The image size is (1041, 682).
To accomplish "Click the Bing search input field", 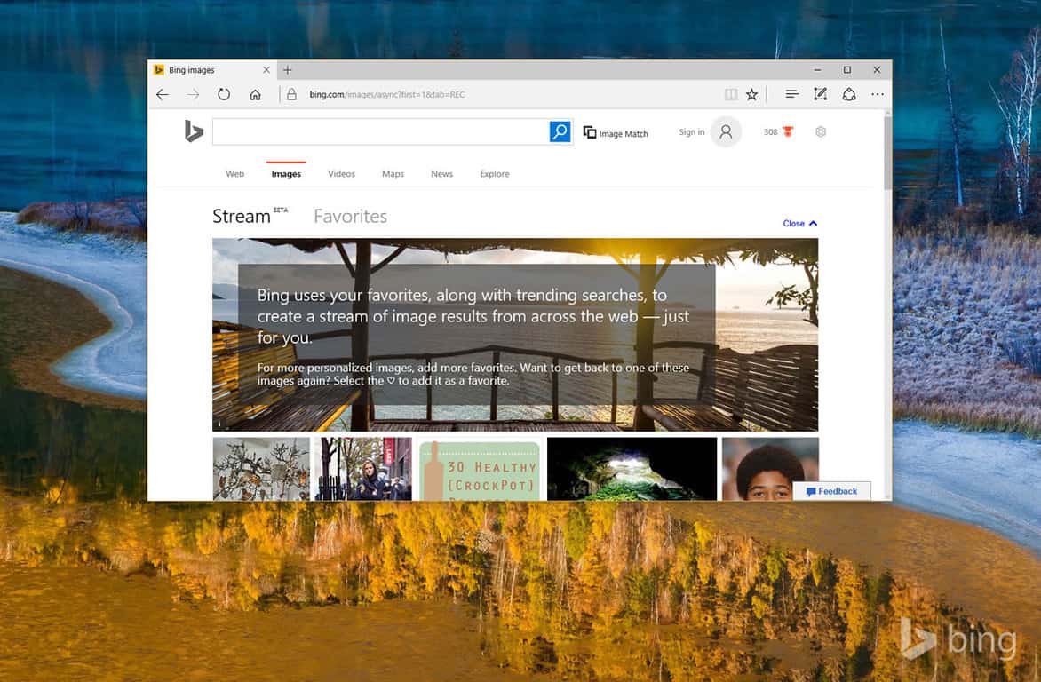I will tap(380, 132).
